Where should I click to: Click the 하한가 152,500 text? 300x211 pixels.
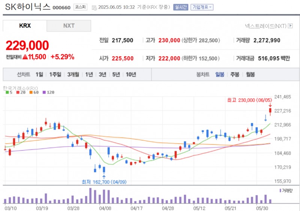click(201, 58)
